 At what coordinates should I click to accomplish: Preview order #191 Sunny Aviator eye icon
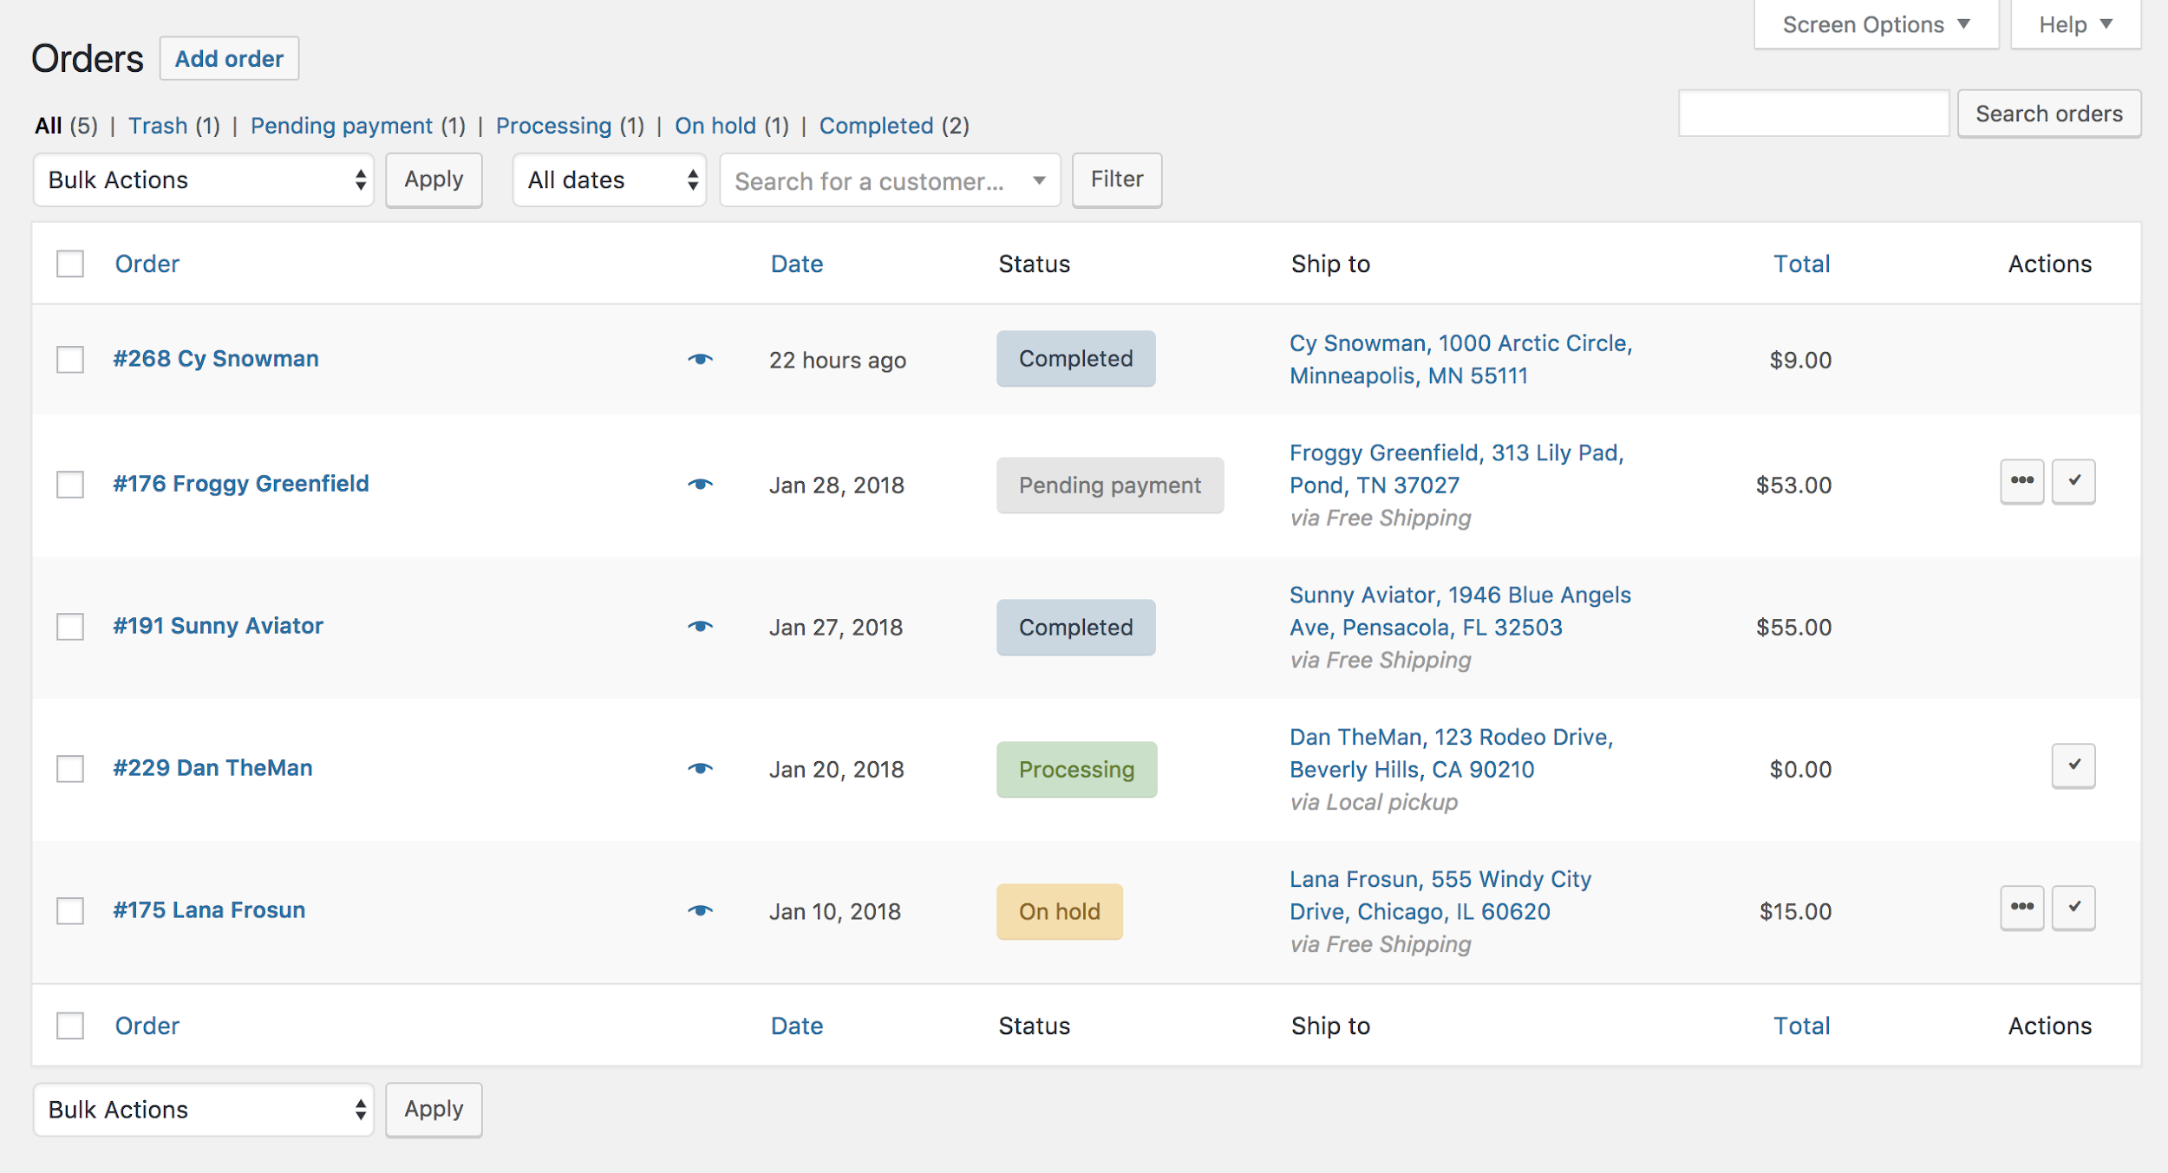click(700, 626)
